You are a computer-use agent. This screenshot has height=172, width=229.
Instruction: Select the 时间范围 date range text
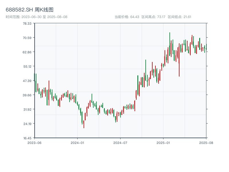pyautogui.click(x=36, y=17)
